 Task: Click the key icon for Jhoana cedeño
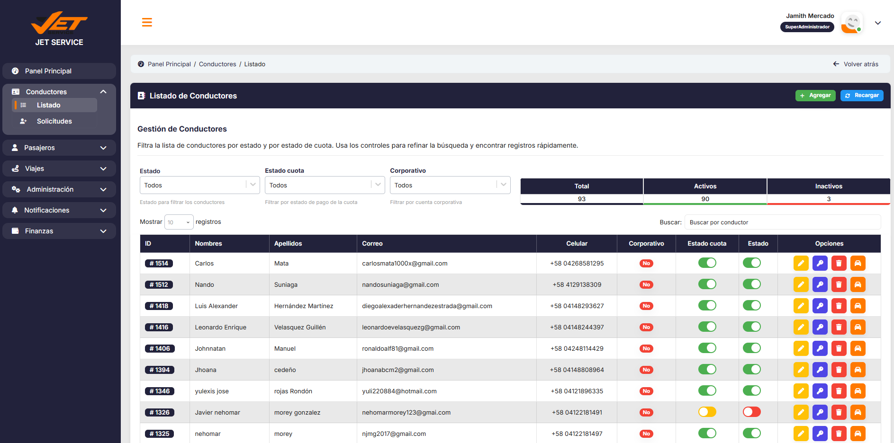[x=820, y=370]
